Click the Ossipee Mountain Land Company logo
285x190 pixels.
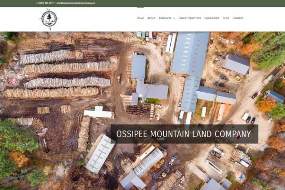(x=49, y=19)
